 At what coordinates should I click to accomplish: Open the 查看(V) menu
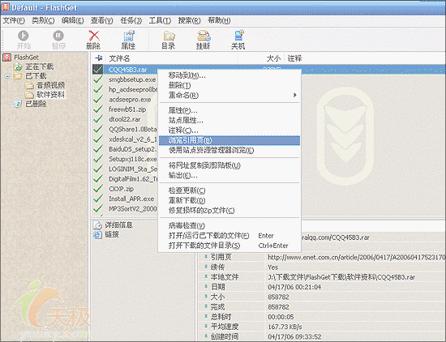(102, 20)
